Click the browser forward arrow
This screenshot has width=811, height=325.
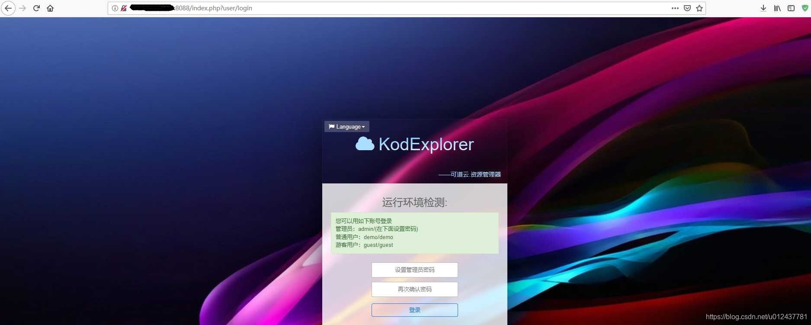tap(22, 8)
